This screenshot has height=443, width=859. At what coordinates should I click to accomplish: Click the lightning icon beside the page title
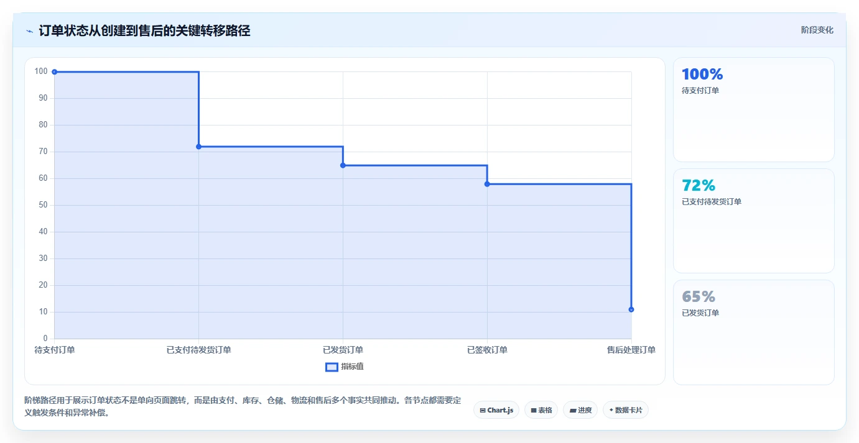[29, 30]
